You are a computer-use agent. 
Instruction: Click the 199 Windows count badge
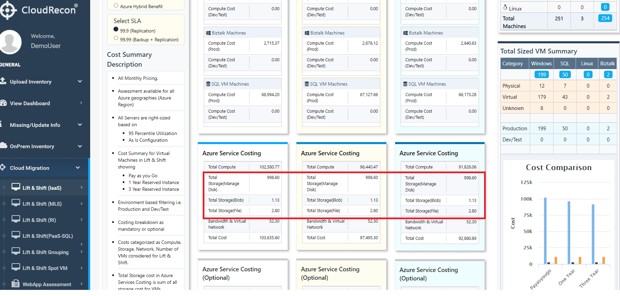click(542, 74)
